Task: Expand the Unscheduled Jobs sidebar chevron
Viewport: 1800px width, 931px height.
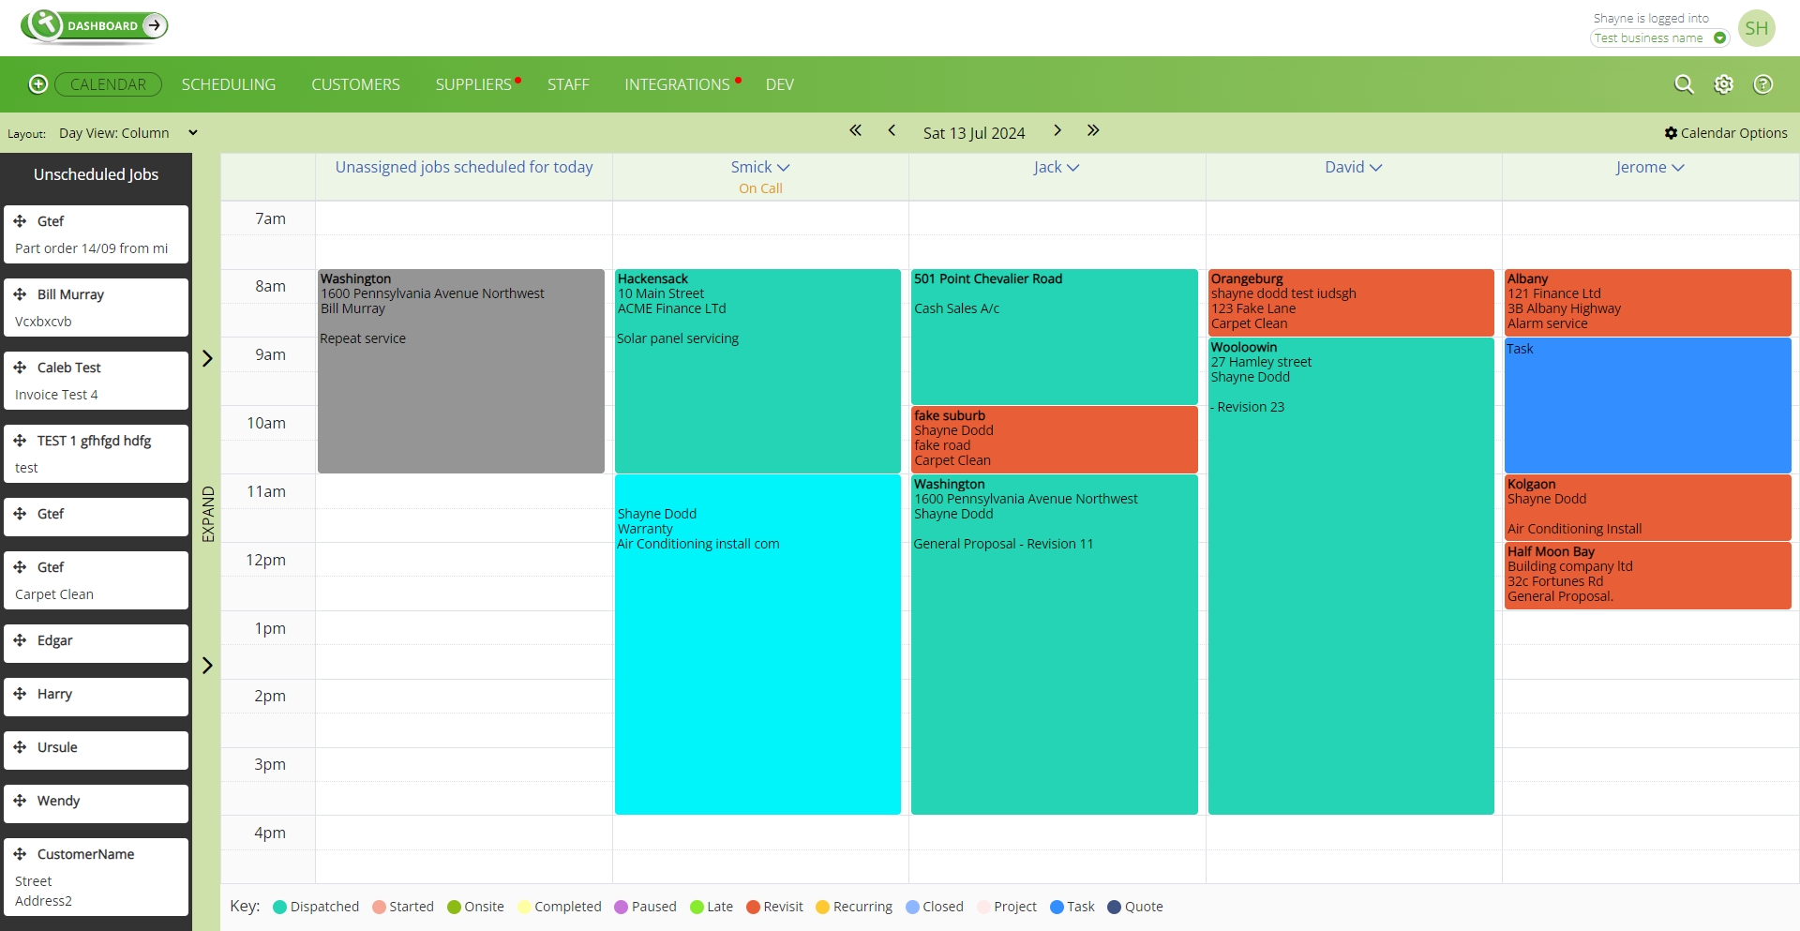Action: [207, 358]
